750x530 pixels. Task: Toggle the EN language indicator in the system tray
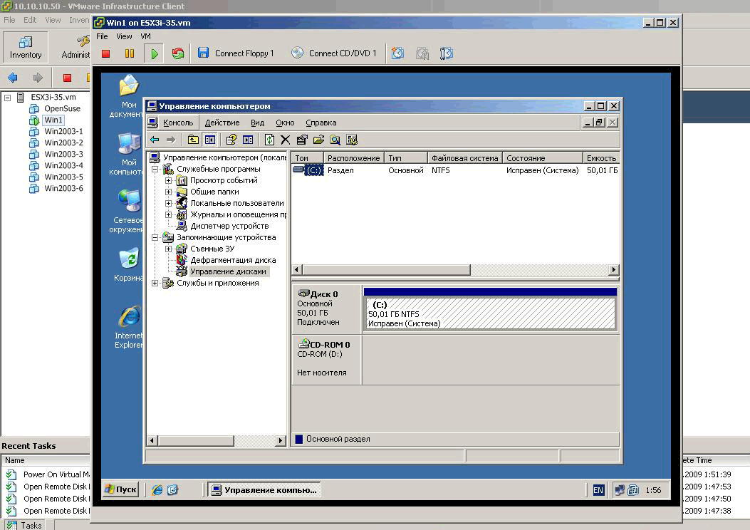click(x=597, y=489)
